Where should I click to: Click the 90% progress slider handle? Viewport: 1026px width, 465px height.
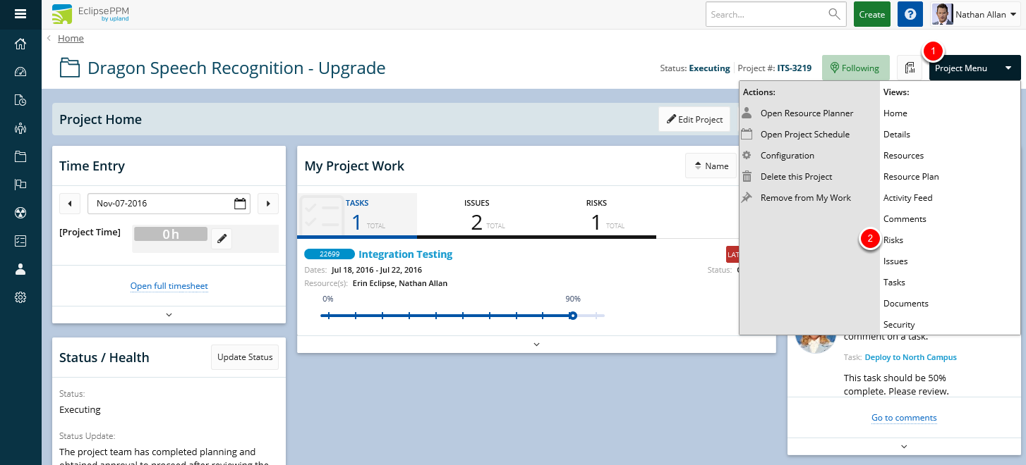[x=573, y=316]
